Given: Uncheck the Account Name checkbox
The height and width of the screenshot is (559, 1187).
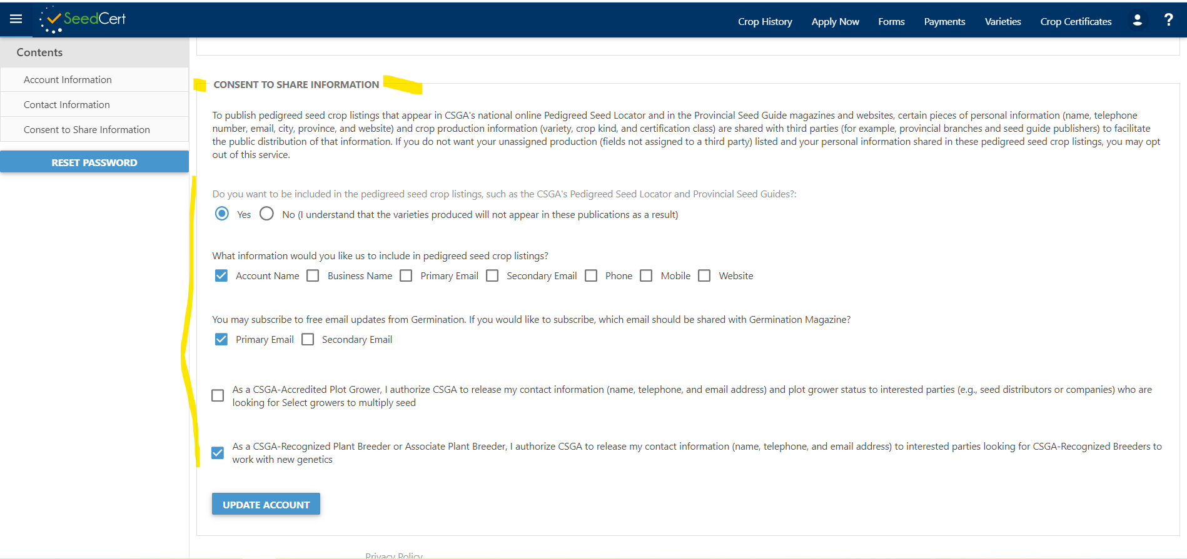Looking at the screenshot, I should point(221,275).
